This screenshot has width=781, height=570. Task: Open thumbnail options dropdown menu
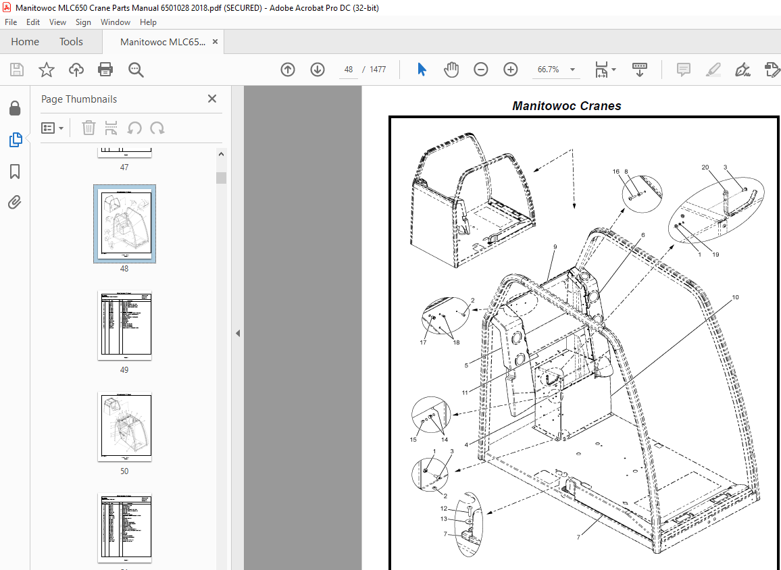[52, 128]
